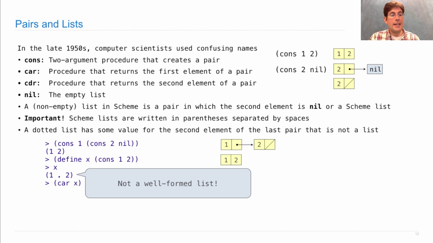Click the "(cons 2 nil)" label beside diagram
Screen dimensions: 433x243
[x=301, y=69]
